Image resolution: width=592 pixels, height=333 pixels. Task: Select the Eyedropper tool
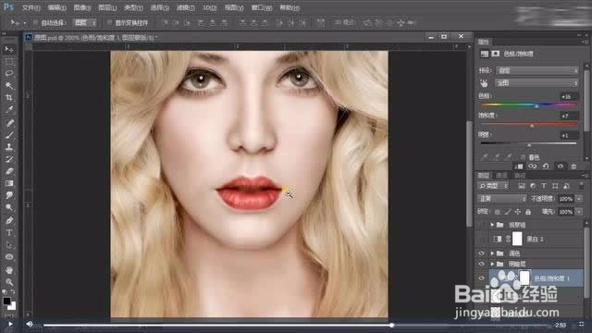pyautogui.click(x=9, y=109)
